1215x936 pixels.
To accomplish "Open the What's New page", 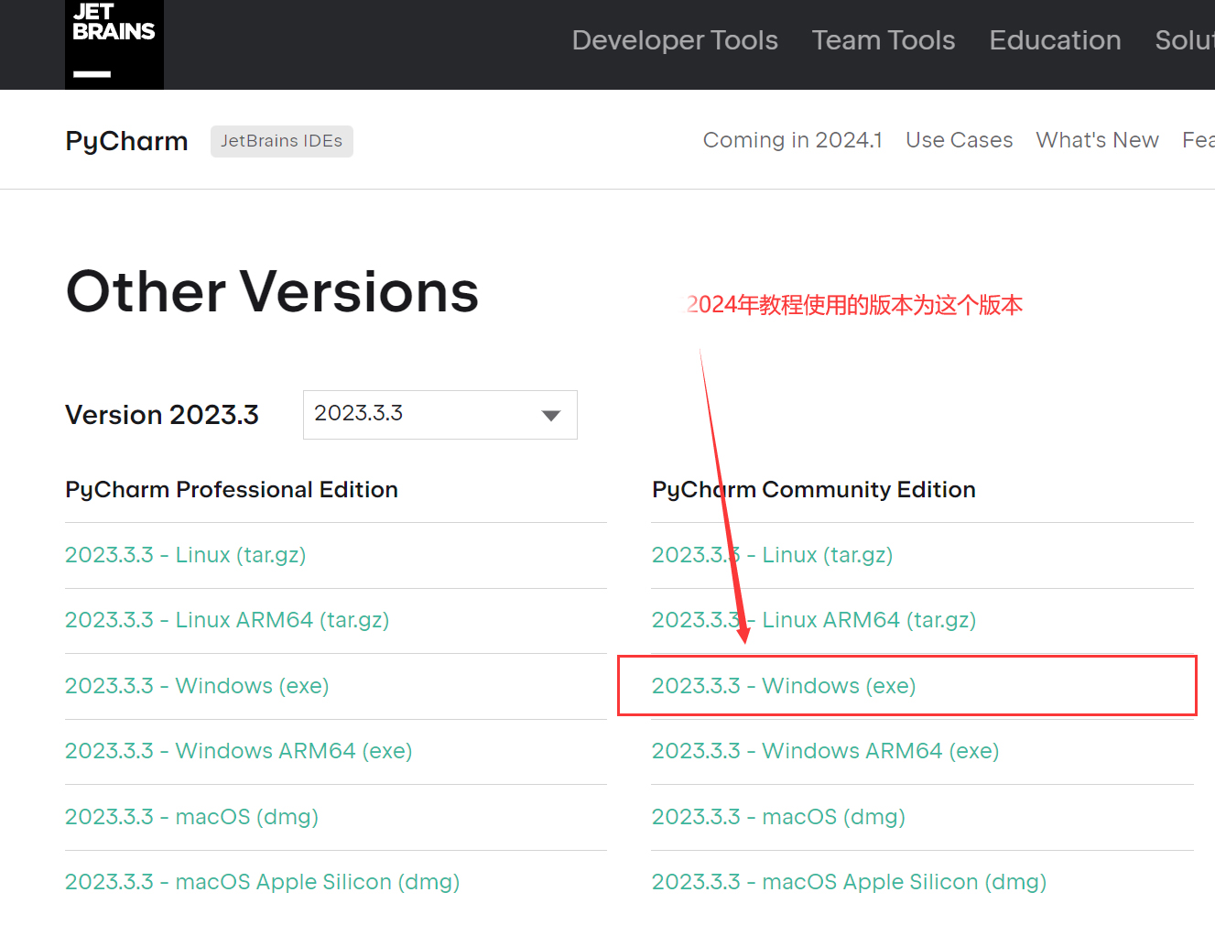I will tap(1098, 140).
